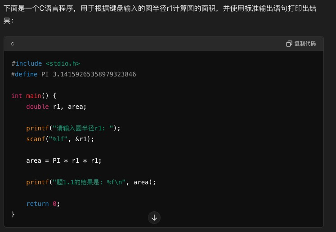Click the first printf call
This screenshot has height=232, width=336.
(x=37, y=128)
